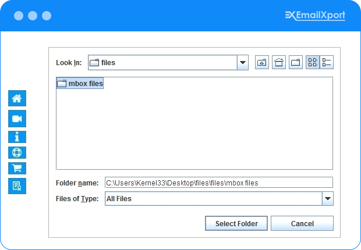
Task: Create a new folder
Action: pyautogui.click(x=296, y=63)
